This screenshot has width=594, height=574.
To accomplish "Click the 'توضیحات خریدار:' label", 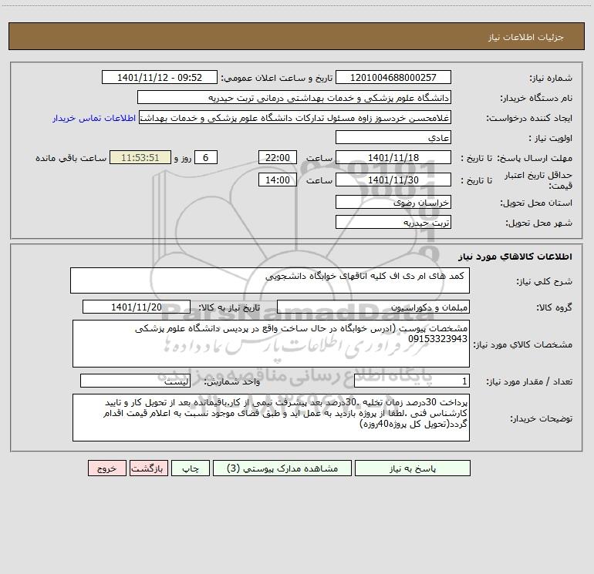I will click(542, 418).
